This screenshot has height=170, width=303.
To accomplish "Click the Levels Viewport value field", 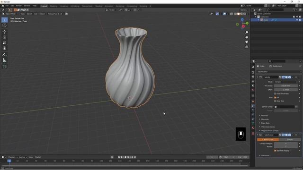I will (286, 144).
